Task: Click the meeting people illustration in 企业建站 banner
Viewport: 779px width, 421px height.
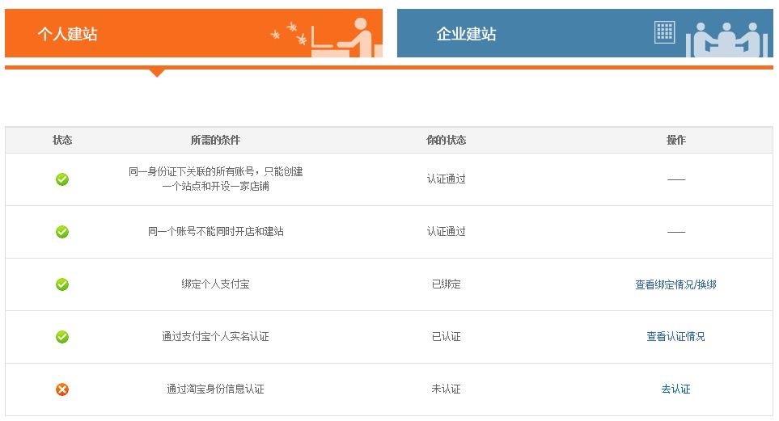Action: 727,40
